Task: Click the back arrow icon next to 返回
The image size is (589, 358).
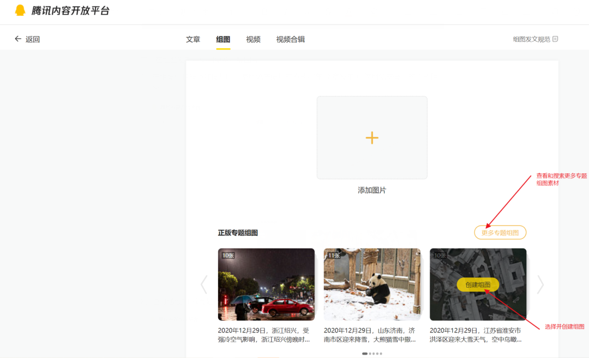Action: [17, 39]
